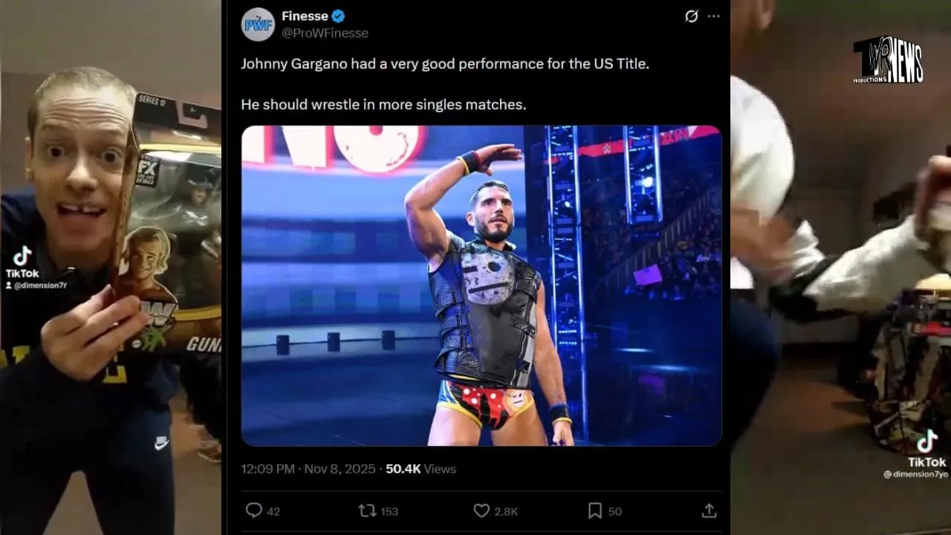Viewport: 951px width, 535px height.
Task: Open the PWF profile avatar
Action: click(x=258, y=24)
